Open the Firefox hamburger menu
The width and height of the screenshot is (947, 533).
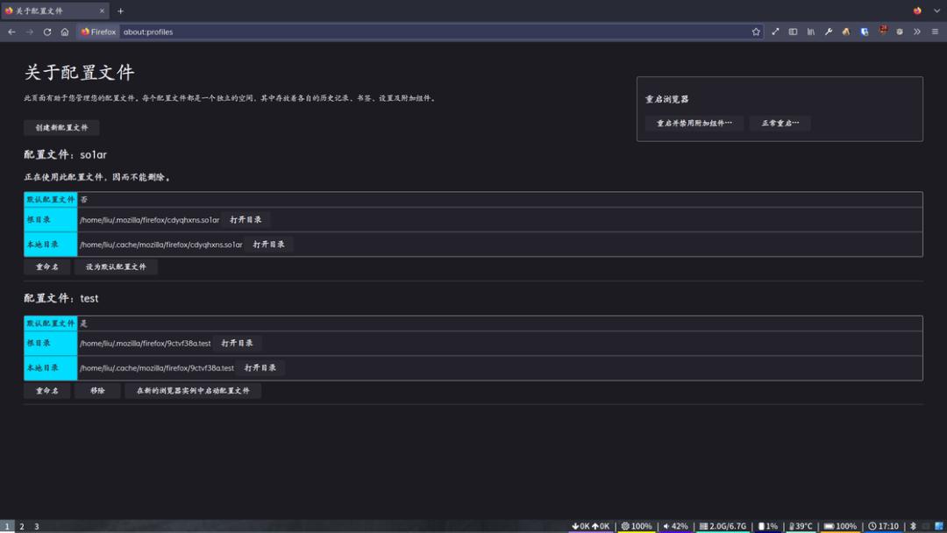point(935,32)
